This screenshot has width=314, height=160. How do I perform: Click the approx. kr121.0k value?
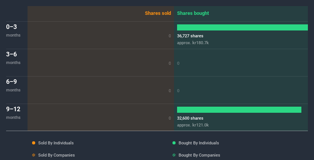(x=193, y=125)
